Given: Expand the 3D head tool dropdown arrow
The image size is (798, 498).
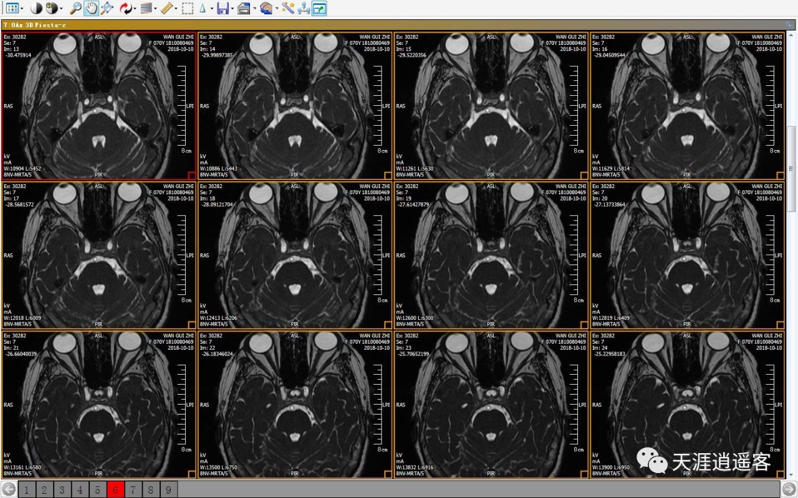Looking at the screenshot, I should tap(276, 9).
